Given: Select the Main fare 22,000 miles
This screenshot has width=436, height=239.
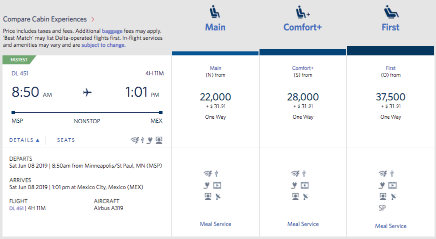Looking at the screenshot, I should pyautogui.click(x=215, y=97).
